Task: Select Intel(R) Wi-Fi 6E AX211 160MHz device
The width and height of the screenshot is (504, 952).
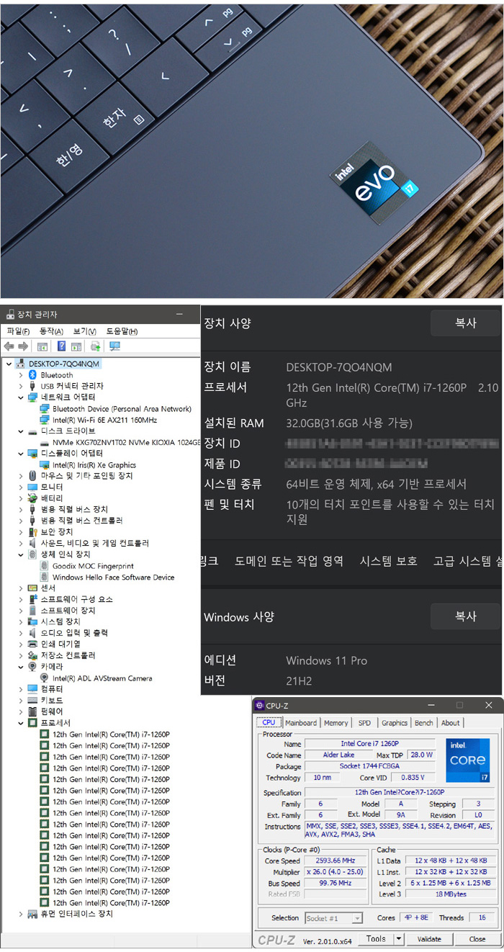Action: click(105, 420)
